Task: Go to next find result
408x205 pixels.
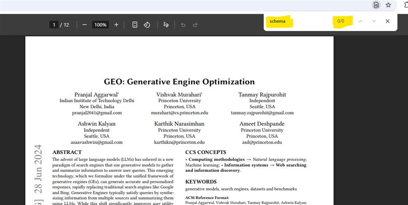Action: pyautogui.click(x=374, y=21)
